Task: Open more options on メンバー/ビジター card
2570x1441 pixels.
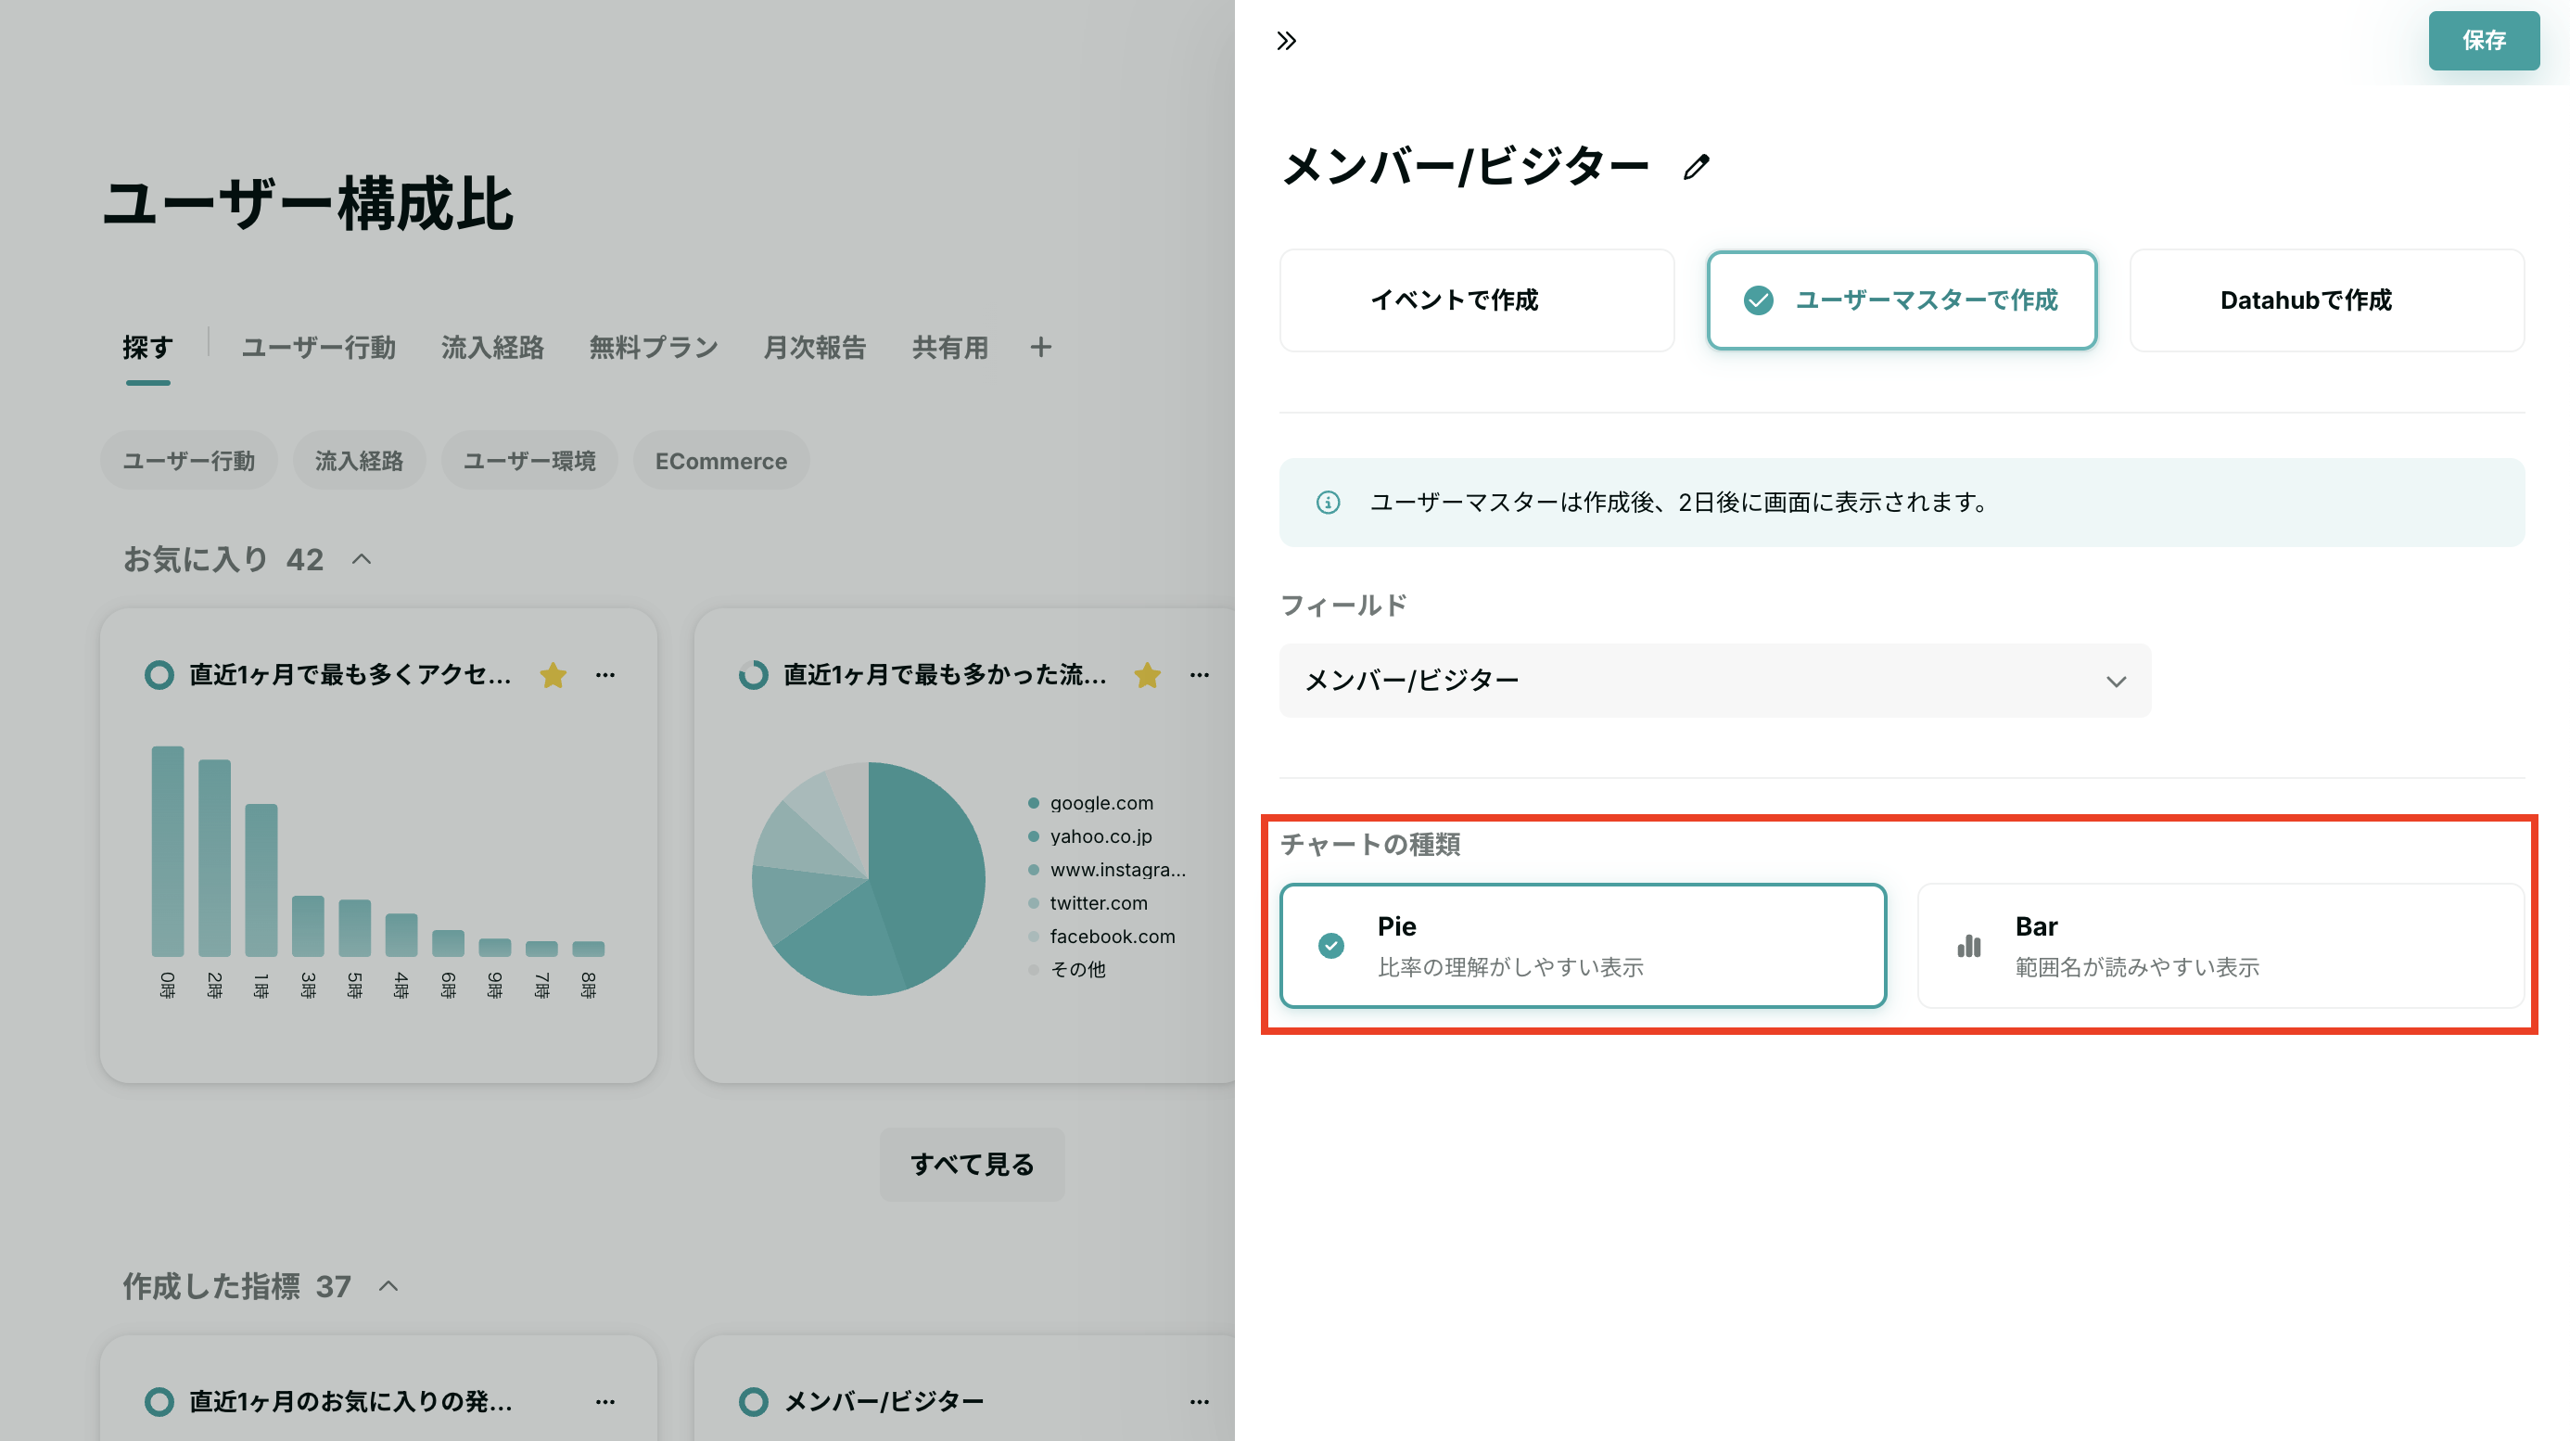Action: 1199,1402
